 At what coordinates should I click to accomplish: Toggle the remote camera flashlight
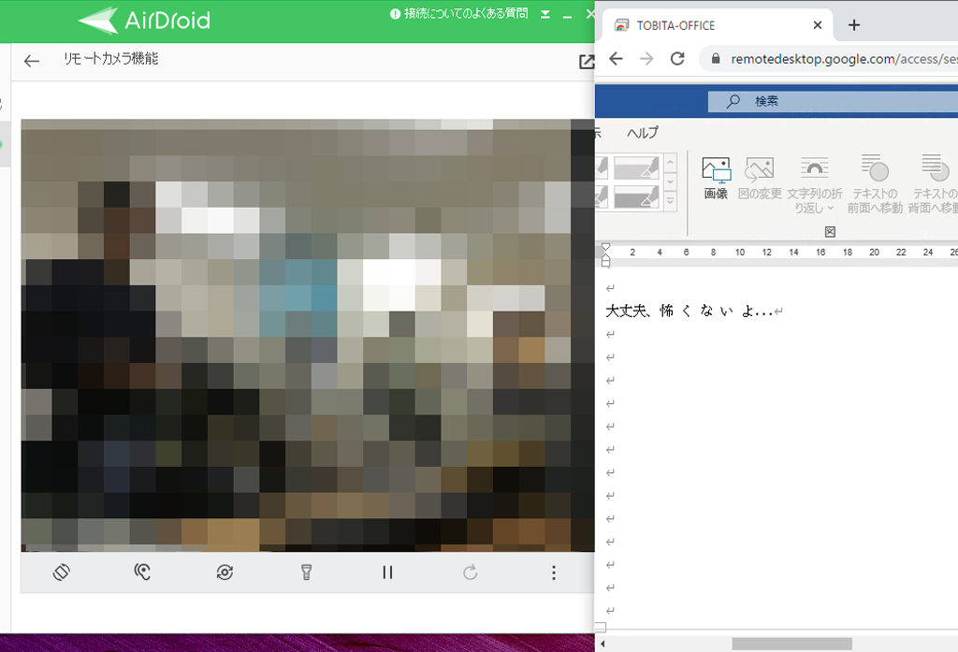[306, 572]
